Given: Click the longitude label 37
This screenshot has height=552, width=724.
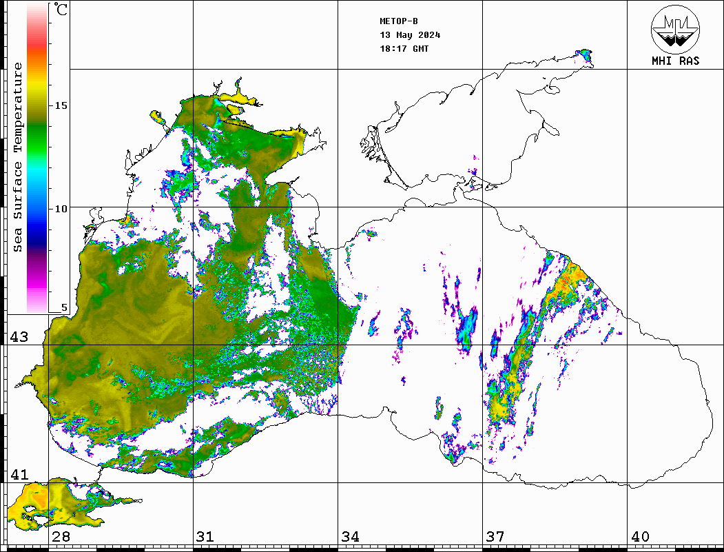Looking at the screenshot, I should [x=495, y=536].
